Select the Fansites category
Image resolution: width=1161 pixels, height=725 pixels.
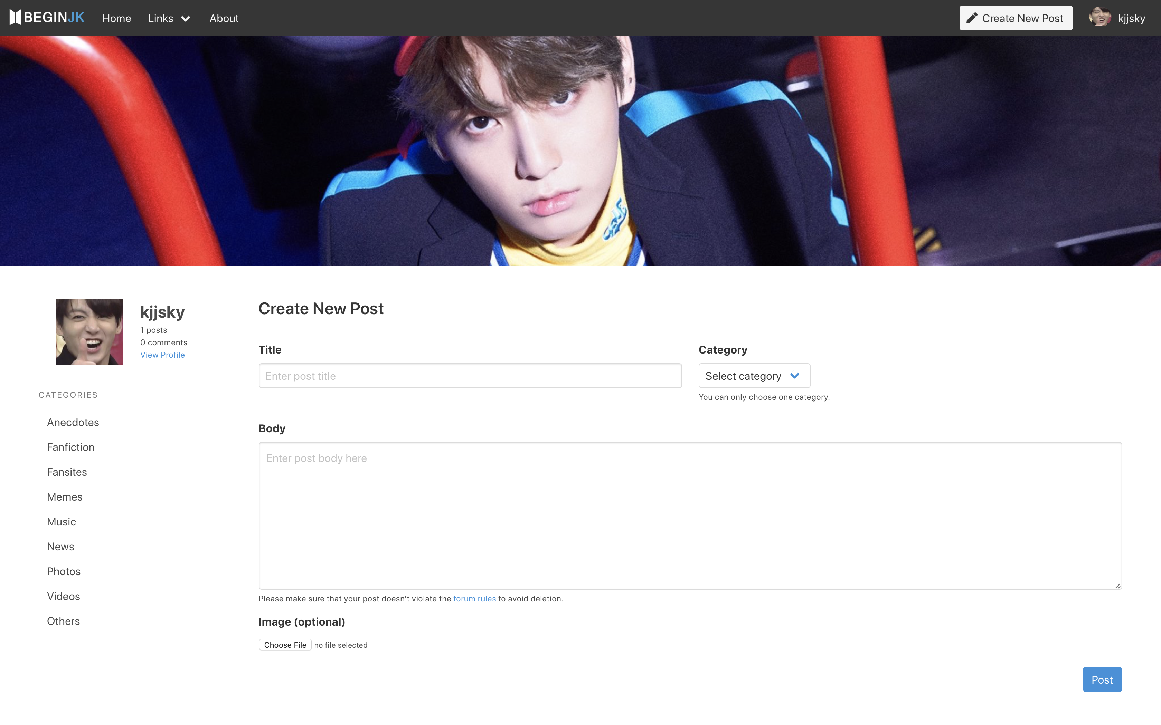click(67, 472)
